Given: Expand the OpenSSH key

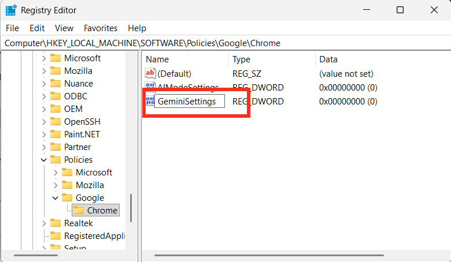Looking at the screenshot, I should pos(44,122).
